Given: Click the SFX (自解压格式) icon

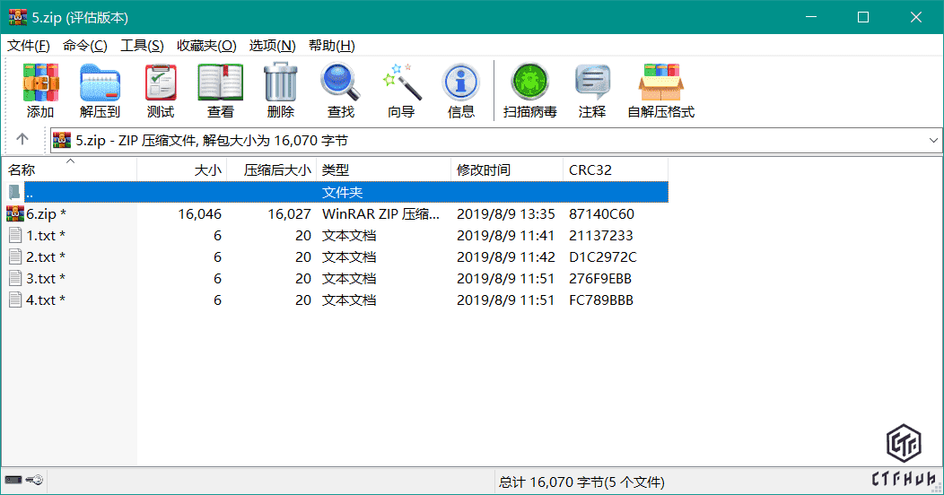Looking at the screenshot, I should 660,91.
